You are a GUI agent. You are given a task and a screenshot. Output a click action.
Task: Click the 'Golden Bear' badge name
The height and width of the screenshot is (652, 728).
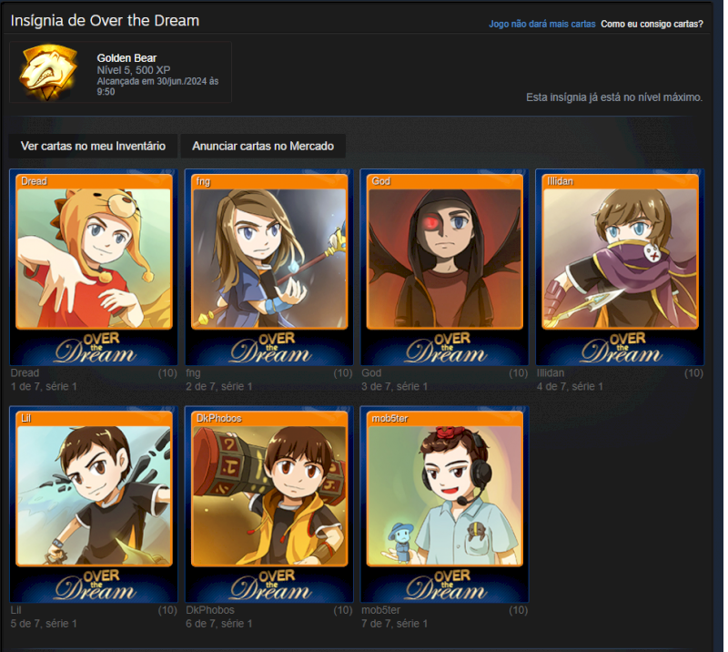[x=126, y=58]
